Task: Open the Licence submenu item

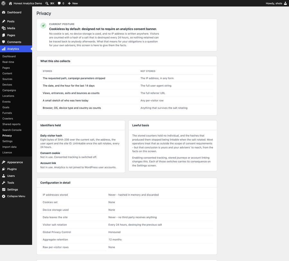Action: tap(7, 152)
